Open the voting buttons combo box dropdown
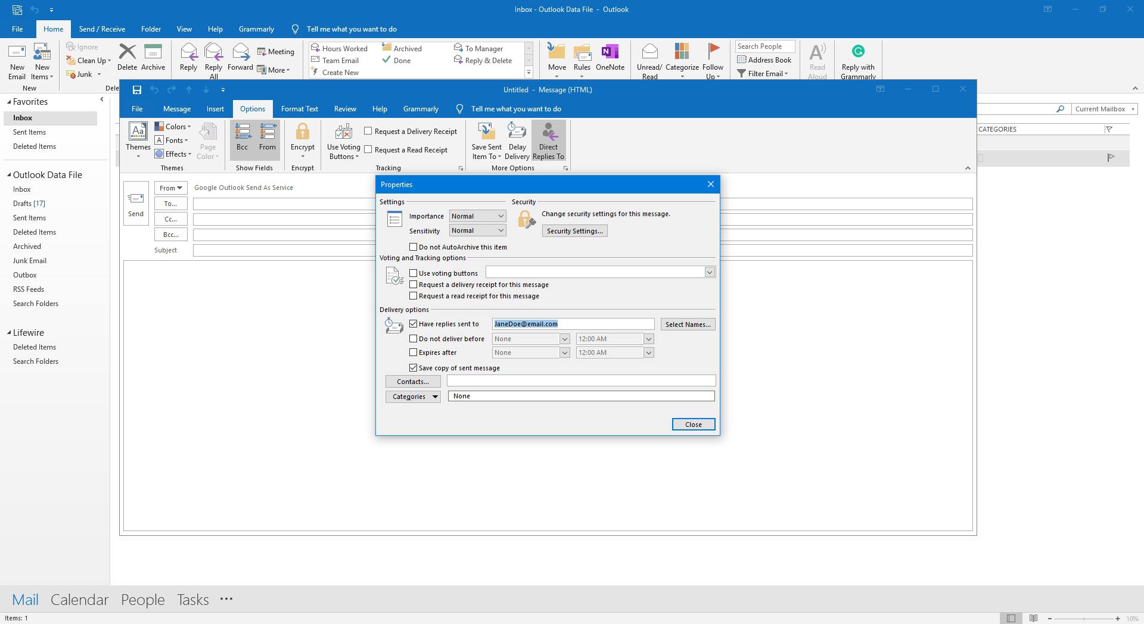This screenshot has width=1144, height=624. tap(709, 272)
